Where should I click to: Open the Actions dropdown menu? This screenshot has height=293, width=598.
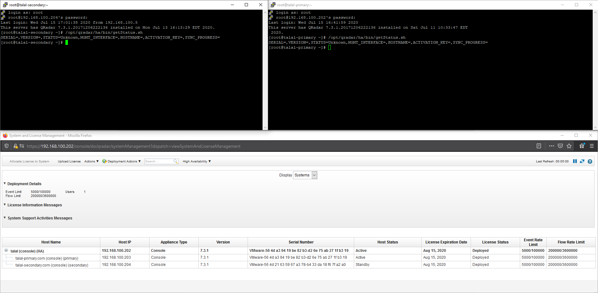(92, 161)
